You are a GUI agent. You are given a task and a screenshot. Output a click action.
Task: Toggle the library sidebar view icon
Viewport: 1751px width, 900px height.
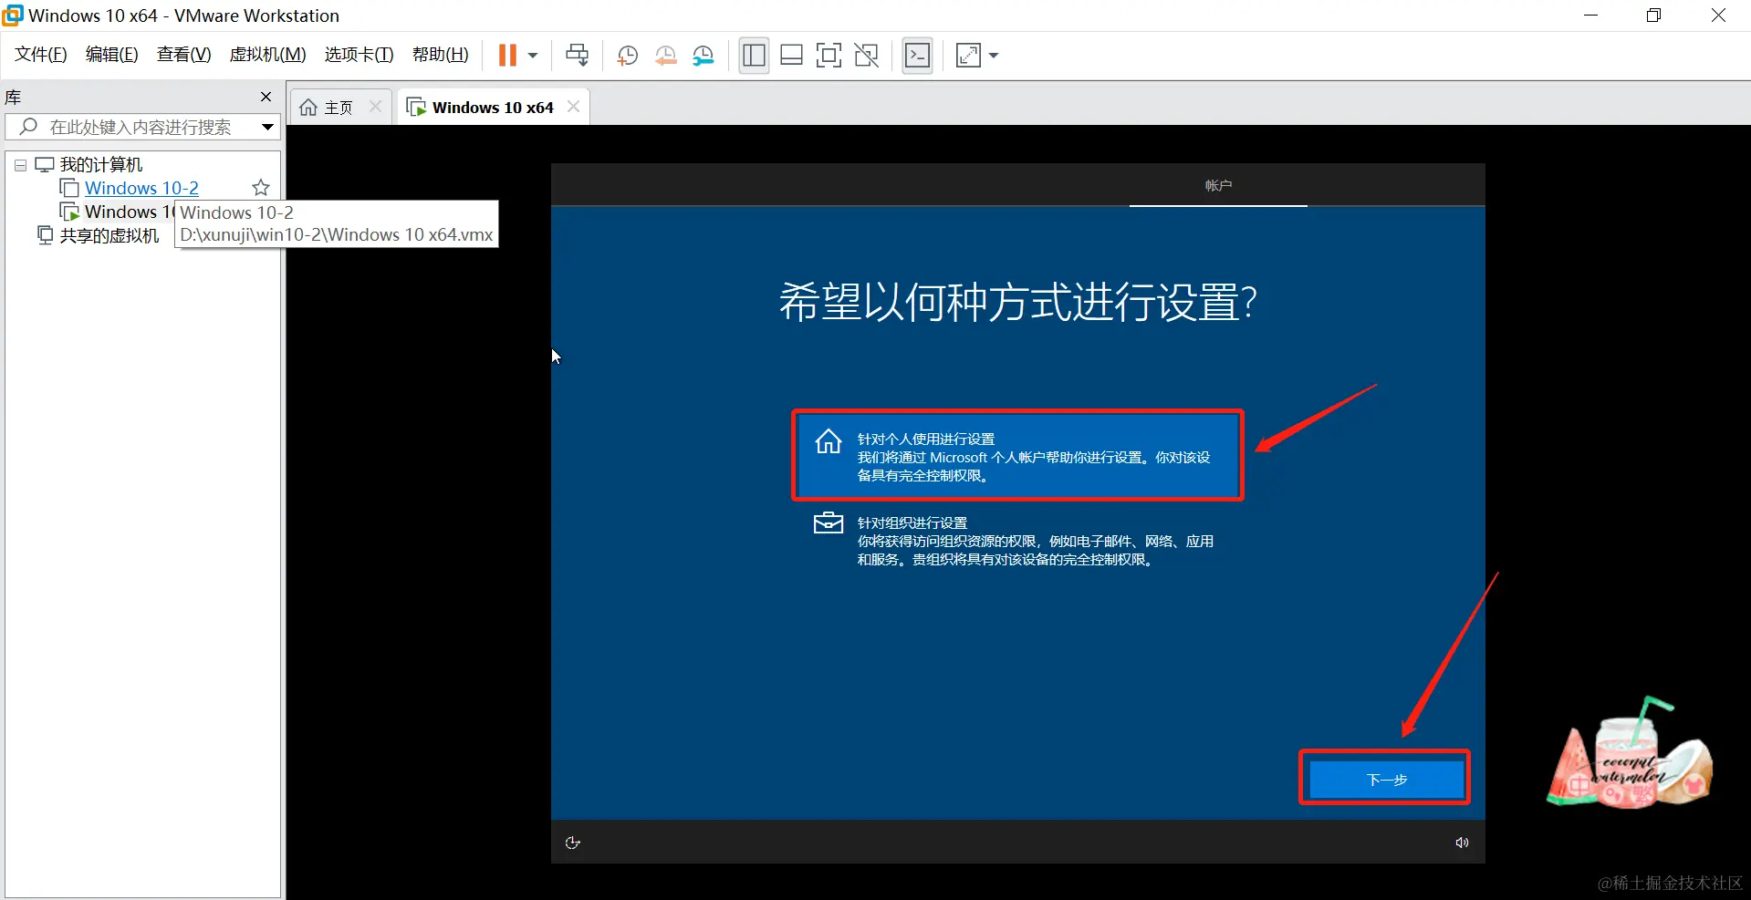click(x=754, y=56)
